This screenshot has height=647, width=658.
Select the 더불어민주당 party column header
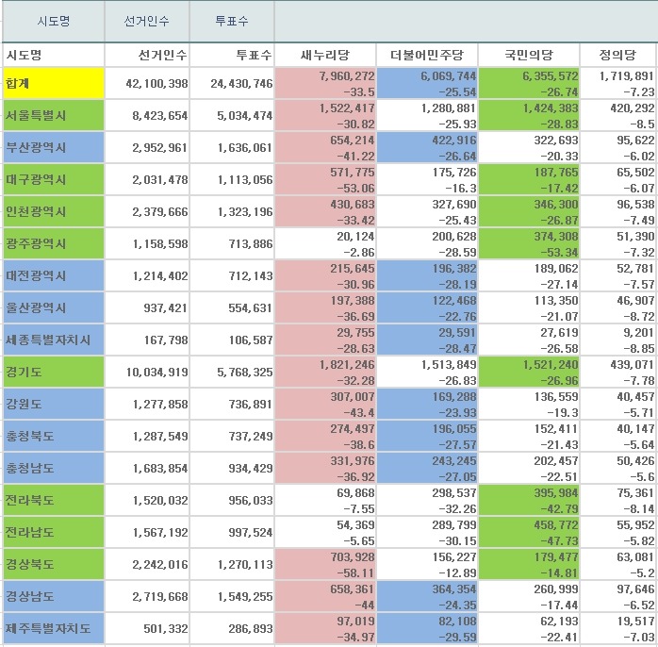pyautogui.click(x=427, y=55)
